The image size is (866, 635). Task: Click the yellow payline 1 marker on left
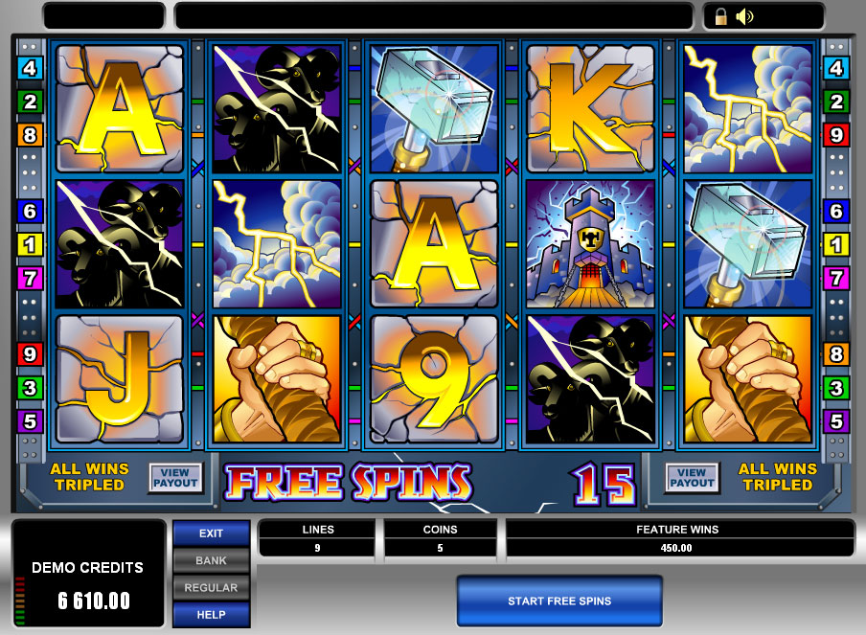pos(30,244)
